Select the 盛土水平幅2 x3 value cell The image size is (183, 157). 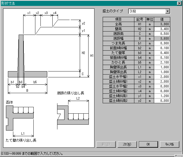(162, 86)
